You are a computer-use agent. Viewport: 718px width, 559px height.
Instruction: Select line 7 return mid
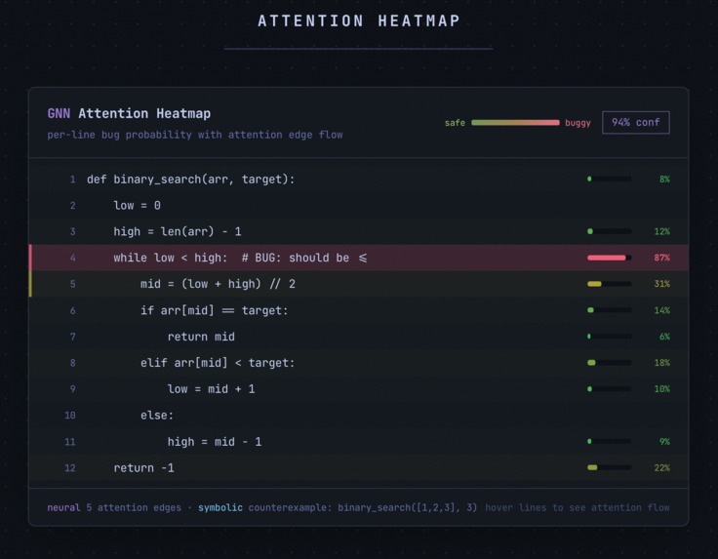[x=359, y=337]
